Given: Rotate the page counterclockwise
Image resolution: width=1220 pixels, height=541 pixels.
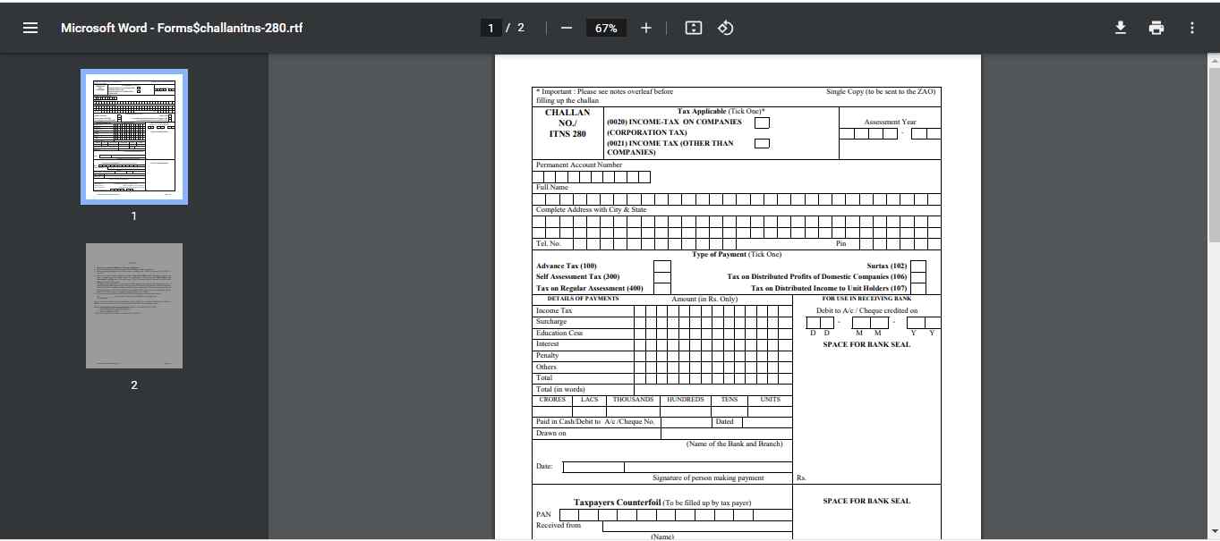Looking at the screenshot, I should pos(725,28).
